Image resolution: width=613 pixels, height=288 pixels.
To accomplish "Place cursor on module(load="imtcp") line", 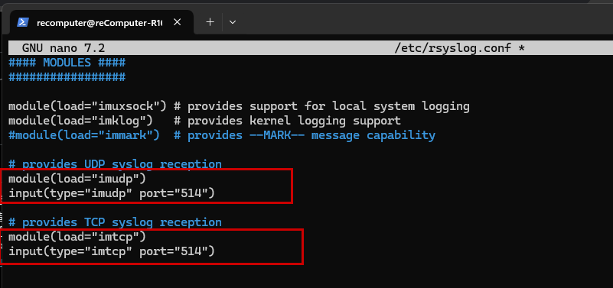I will 77,238.
